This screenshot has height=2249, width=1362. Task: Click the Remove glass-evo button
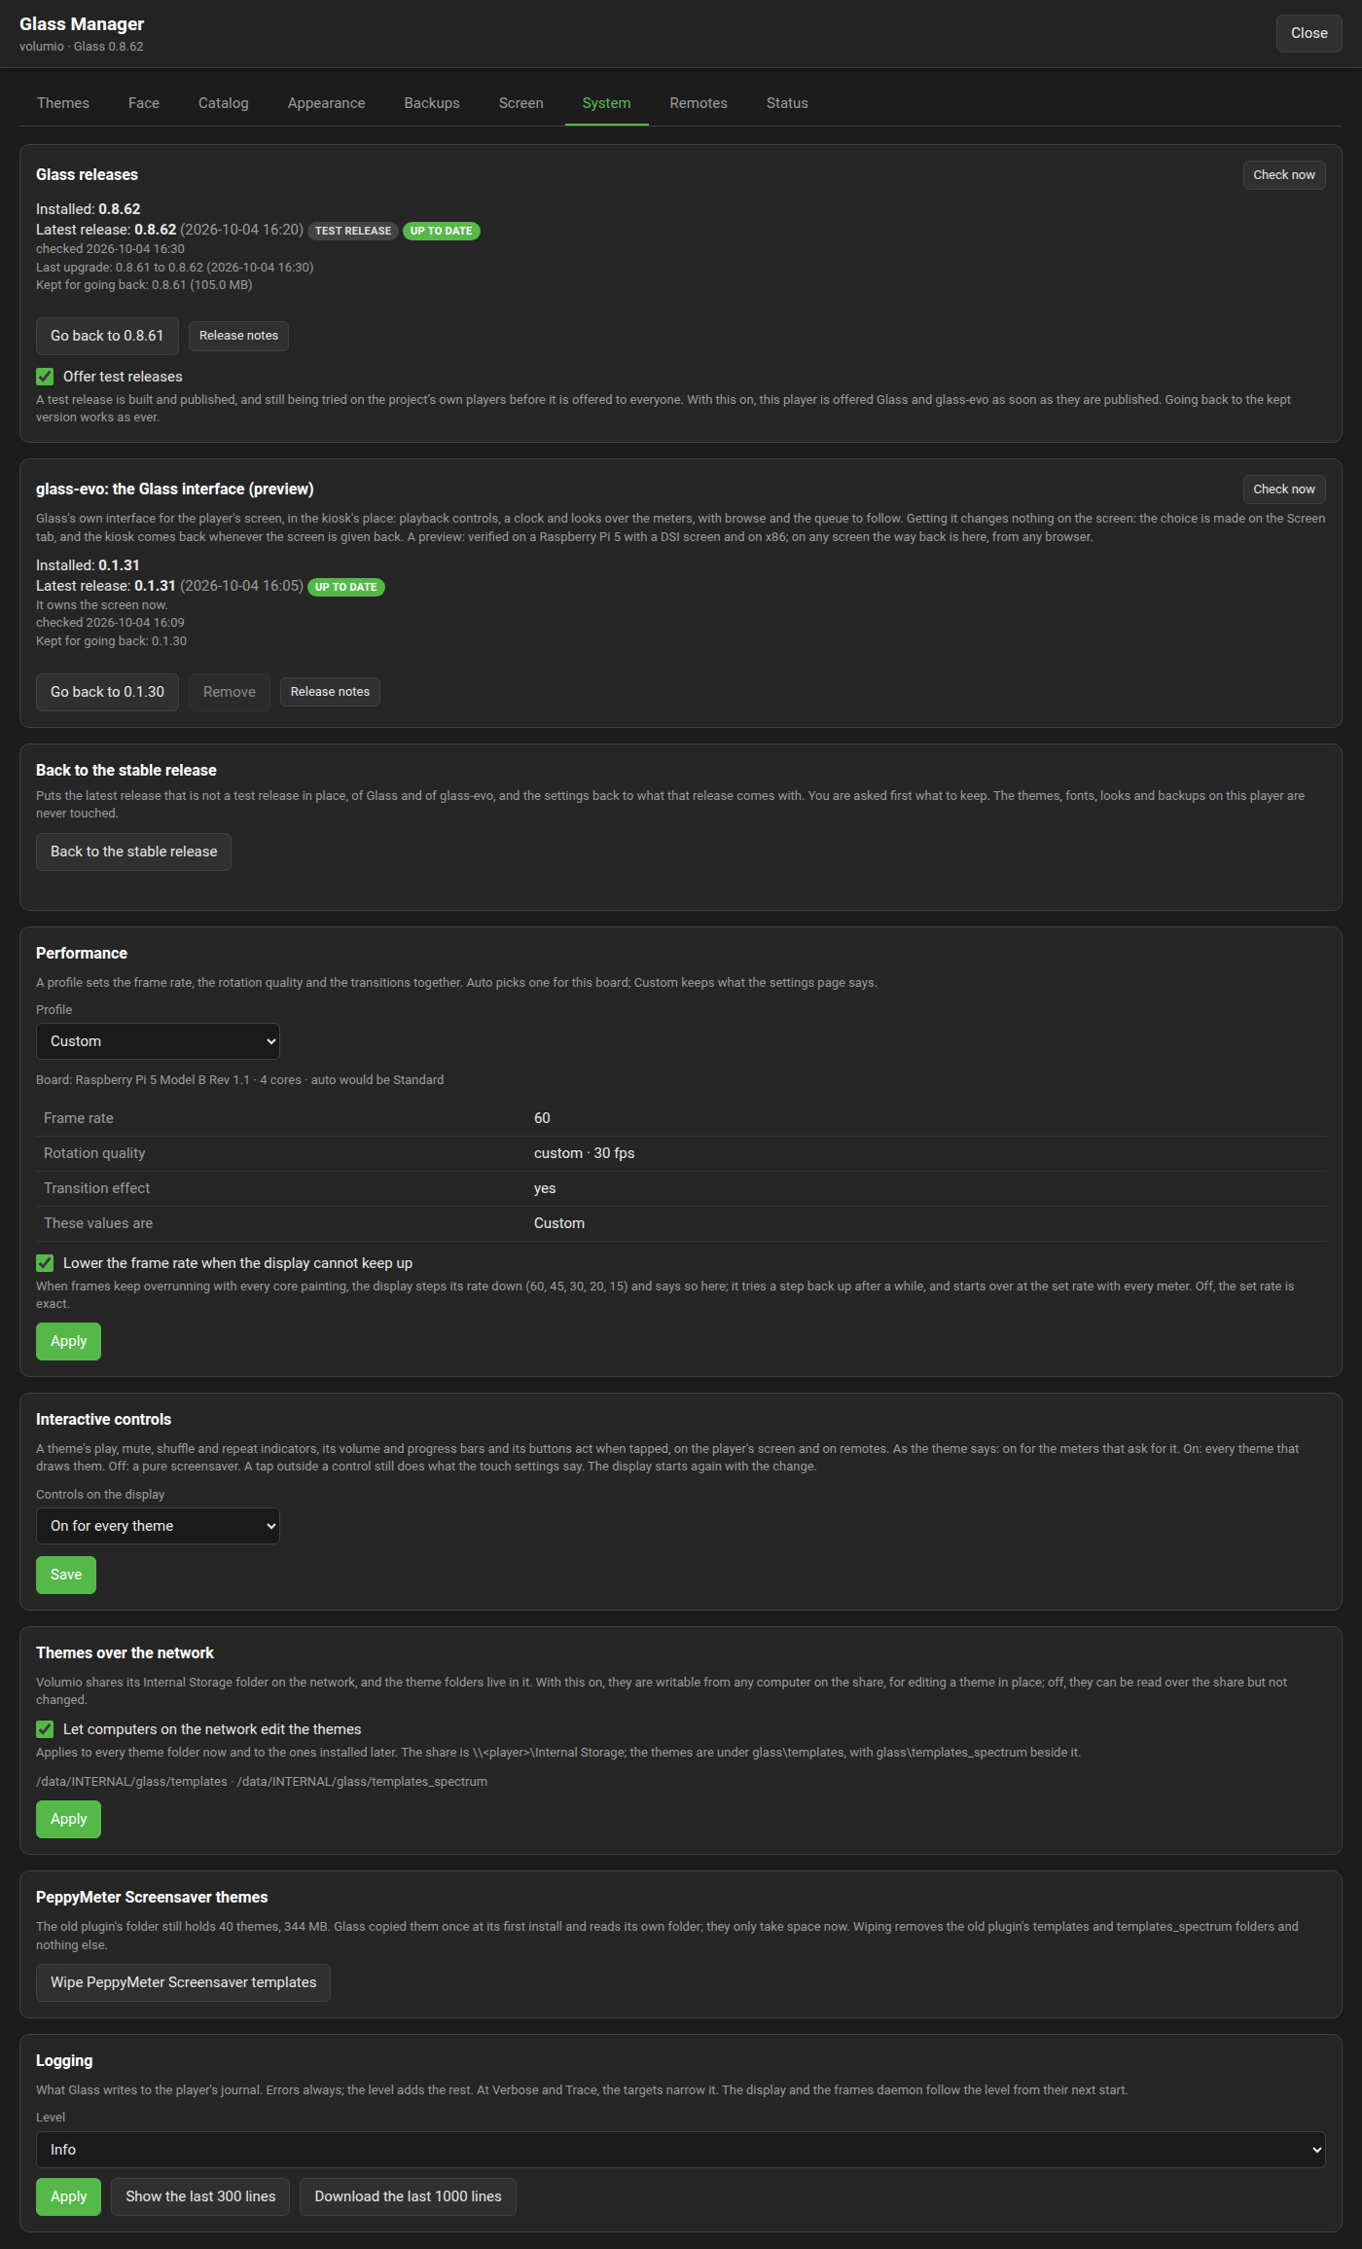tap(230, 692)
